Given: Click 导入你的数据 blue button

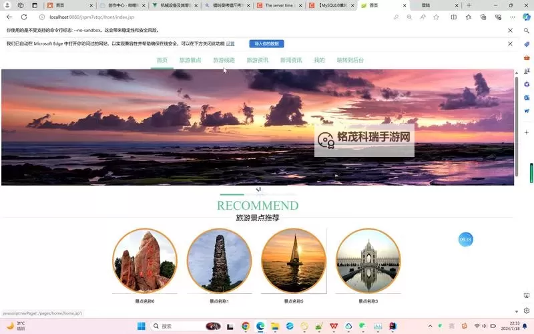Looking at the screenshot, I should click(x=266, y=43).
